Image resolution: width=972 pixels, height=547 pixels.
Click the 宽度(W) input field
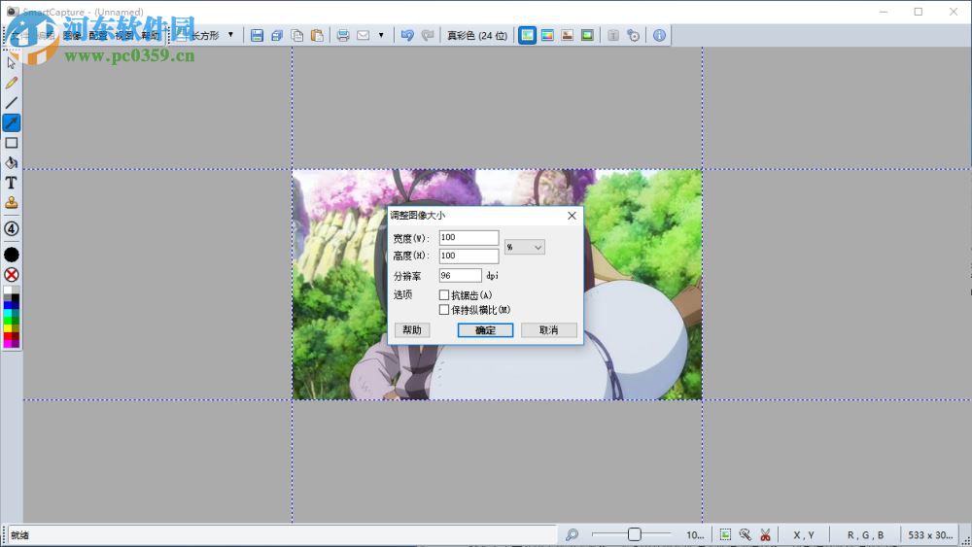(469, 238)
